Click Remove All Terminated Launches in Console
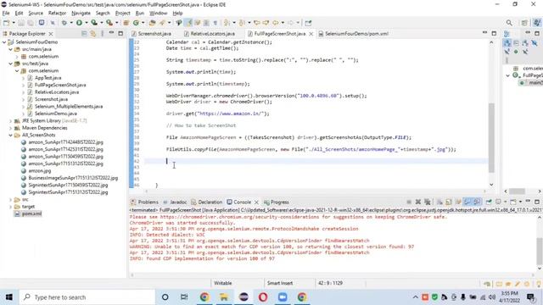 point(428,202)
